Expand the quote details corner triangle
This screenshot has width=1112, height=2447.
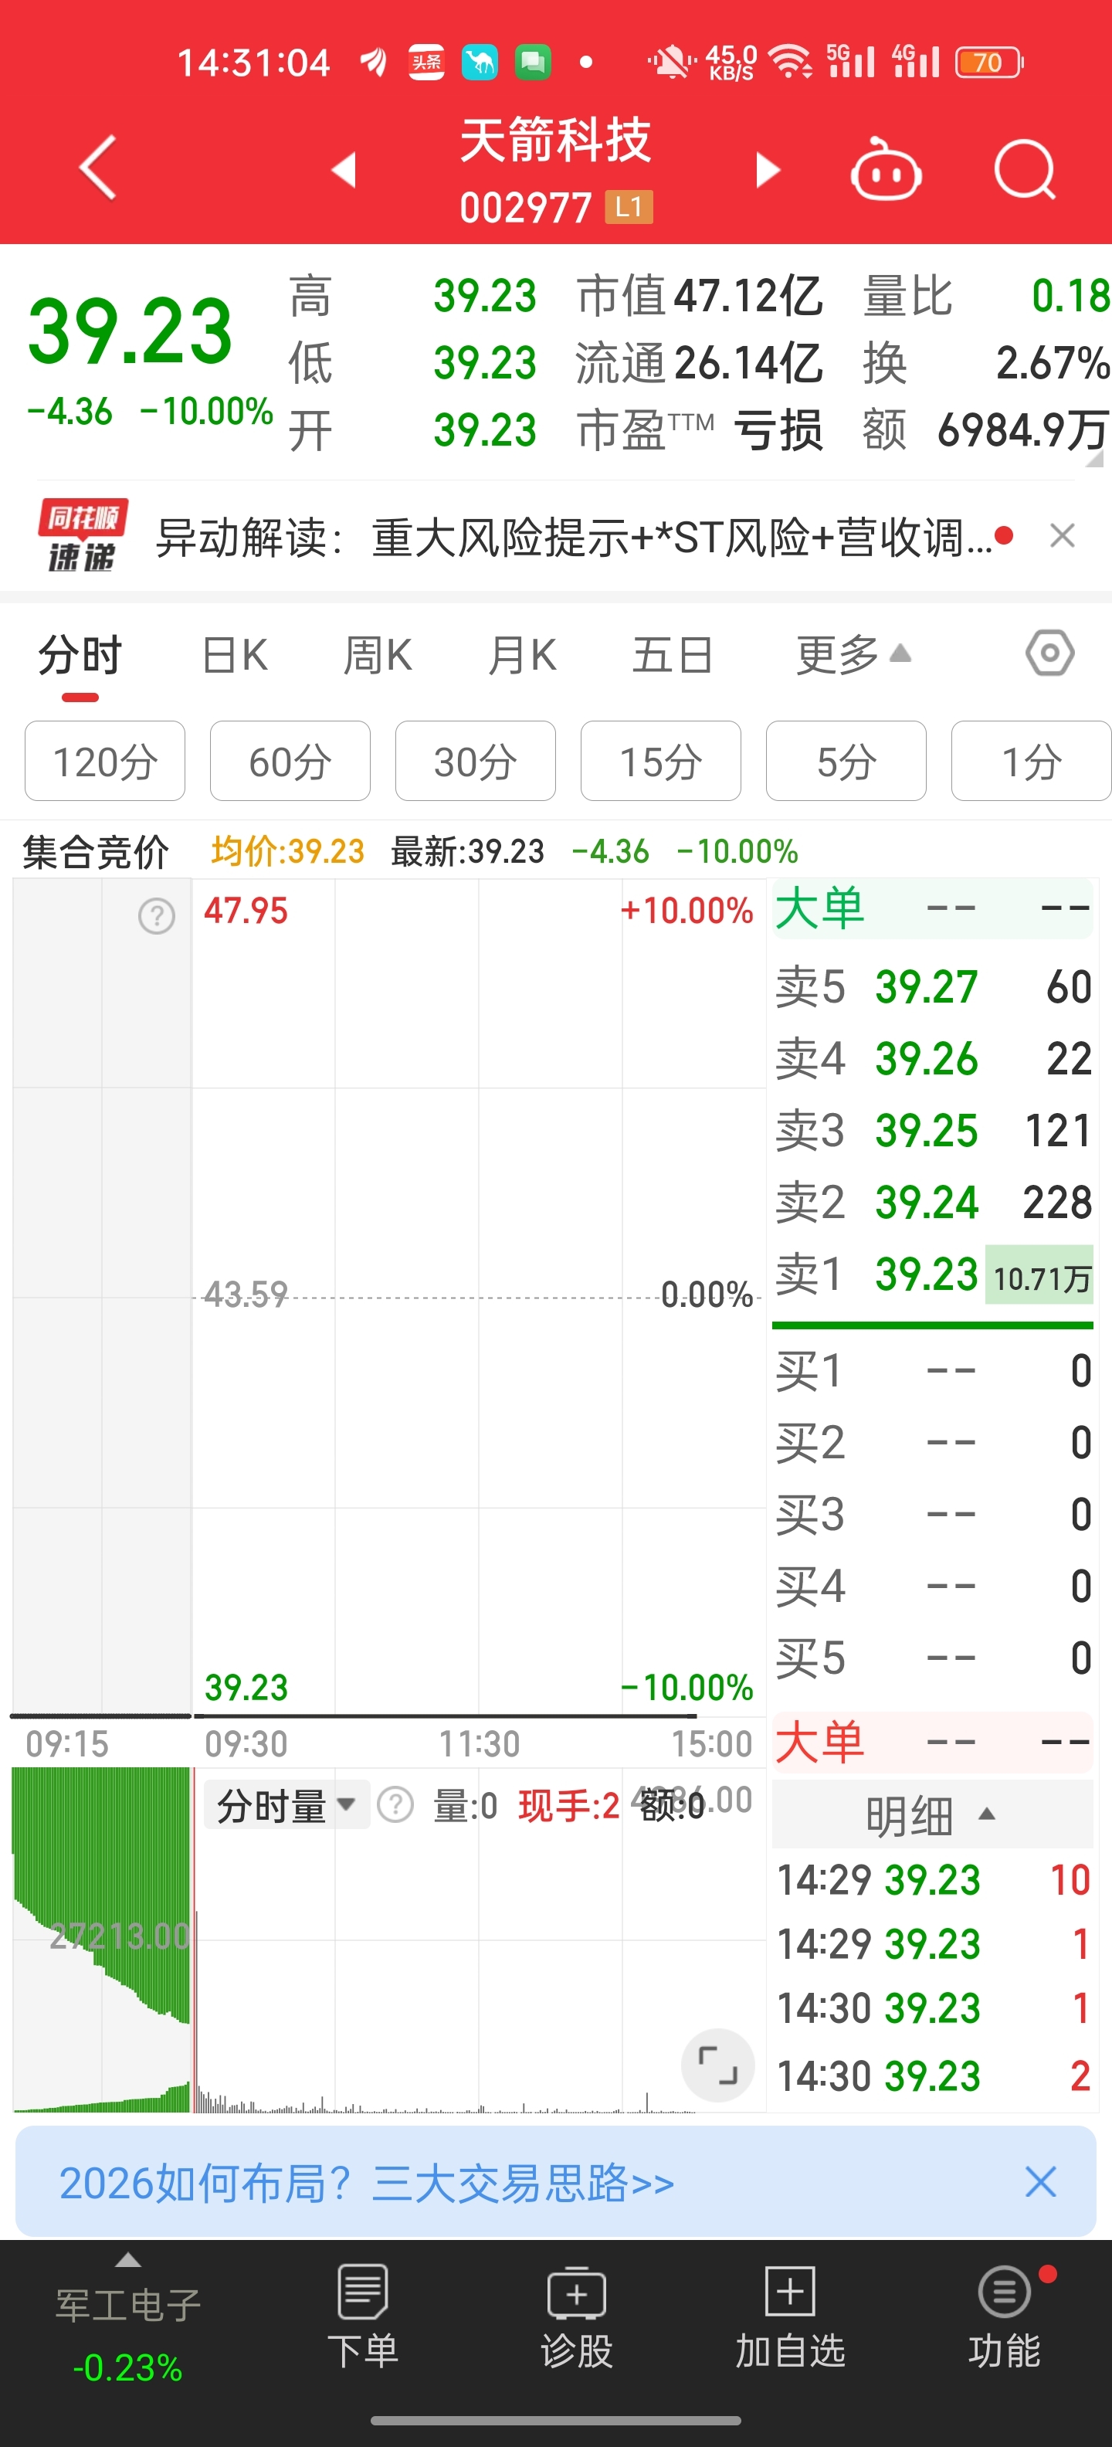click(x=1095, y=459)
